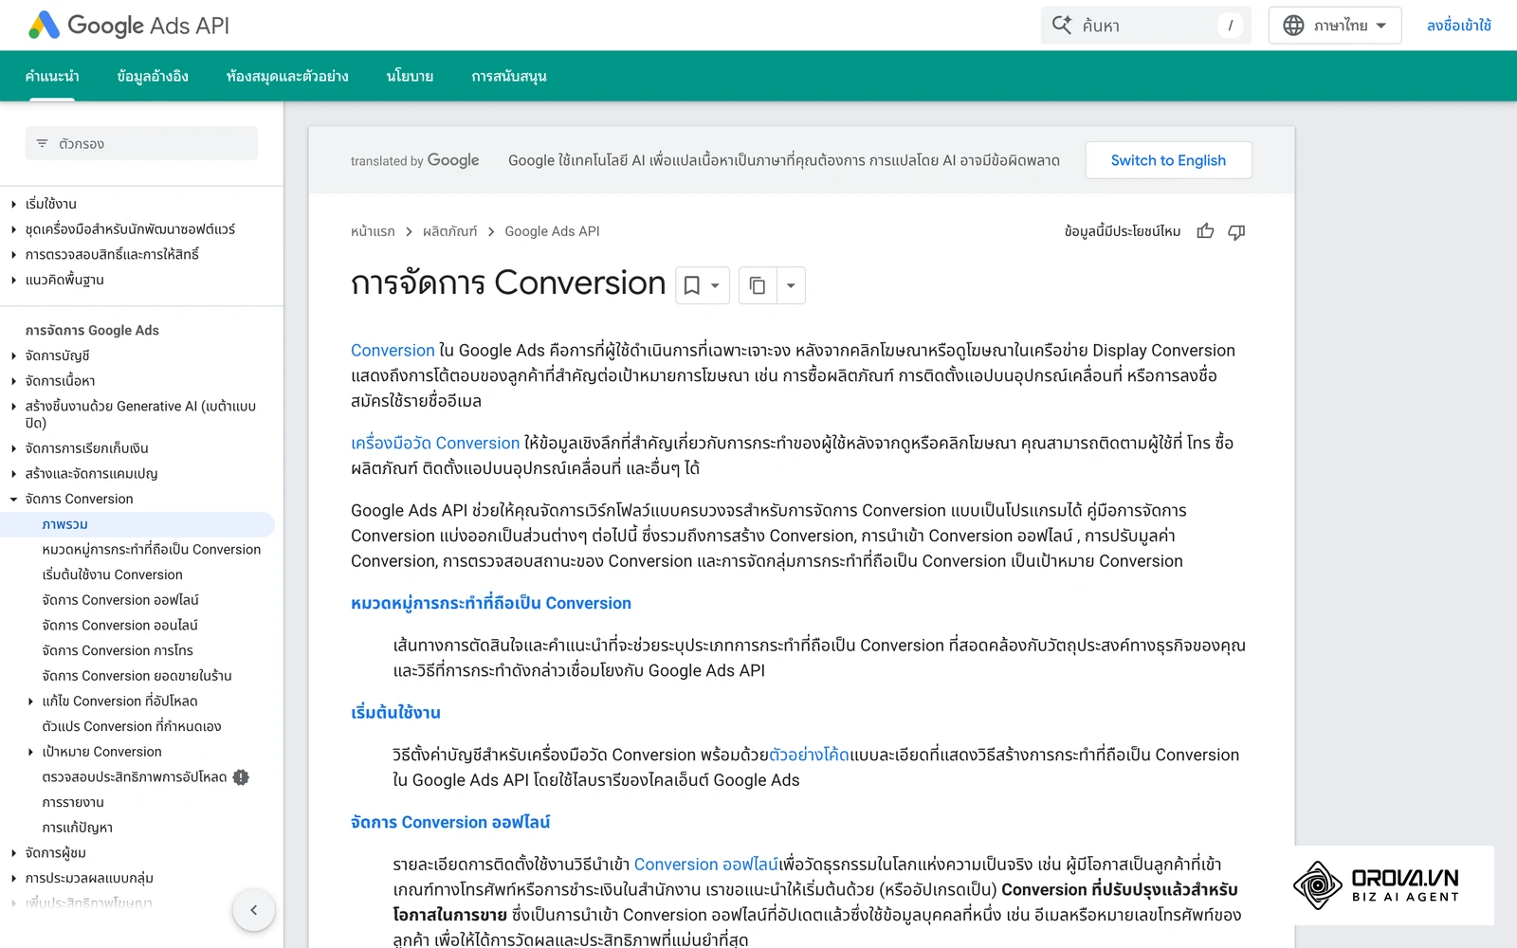Click the Switch to English button
Screen dimensions: 1517x948
1168,160
